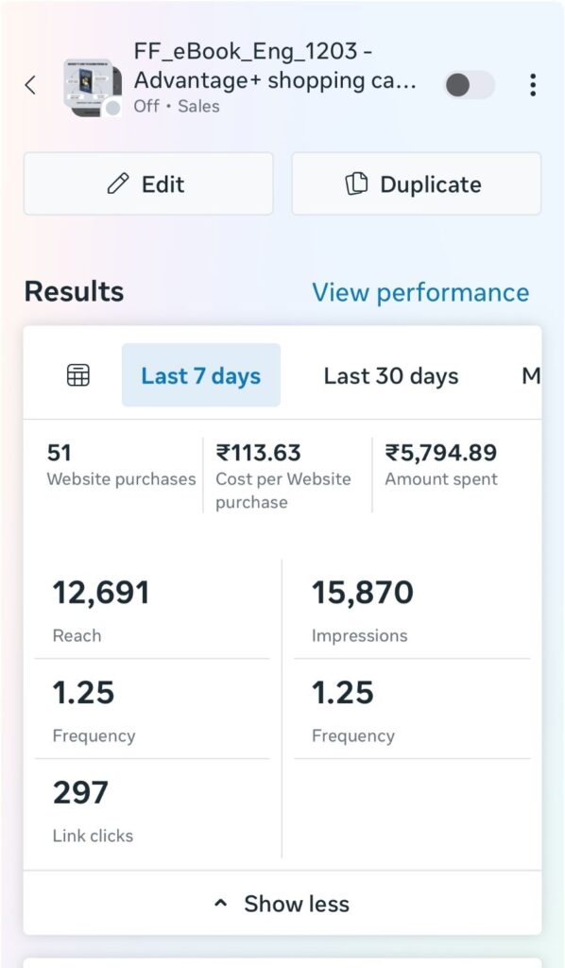Screen dimensions: 565x968
Task: Open the three-dot more options menu
Action: 533,84
